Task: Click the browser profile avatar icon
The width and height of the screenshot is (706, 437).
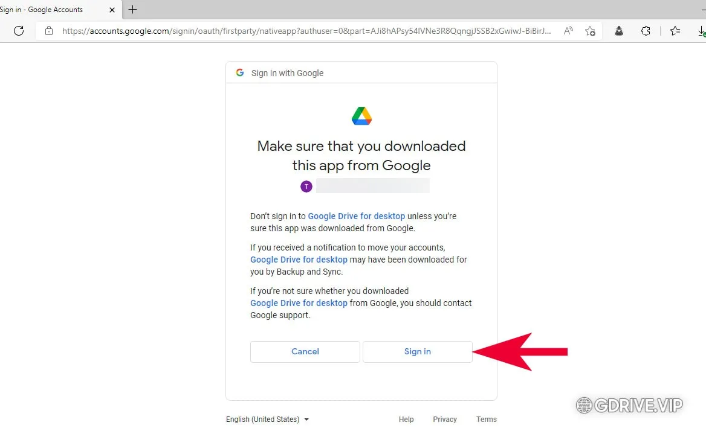Action: [618, 31]
